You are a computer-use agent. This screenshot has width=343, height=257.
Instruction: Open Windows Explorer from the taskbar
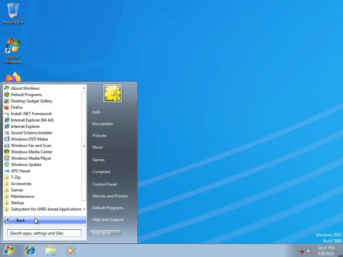[51, 250]
